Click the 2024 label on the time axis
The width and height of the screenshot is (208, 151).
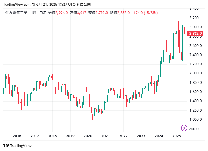(159, 136)
